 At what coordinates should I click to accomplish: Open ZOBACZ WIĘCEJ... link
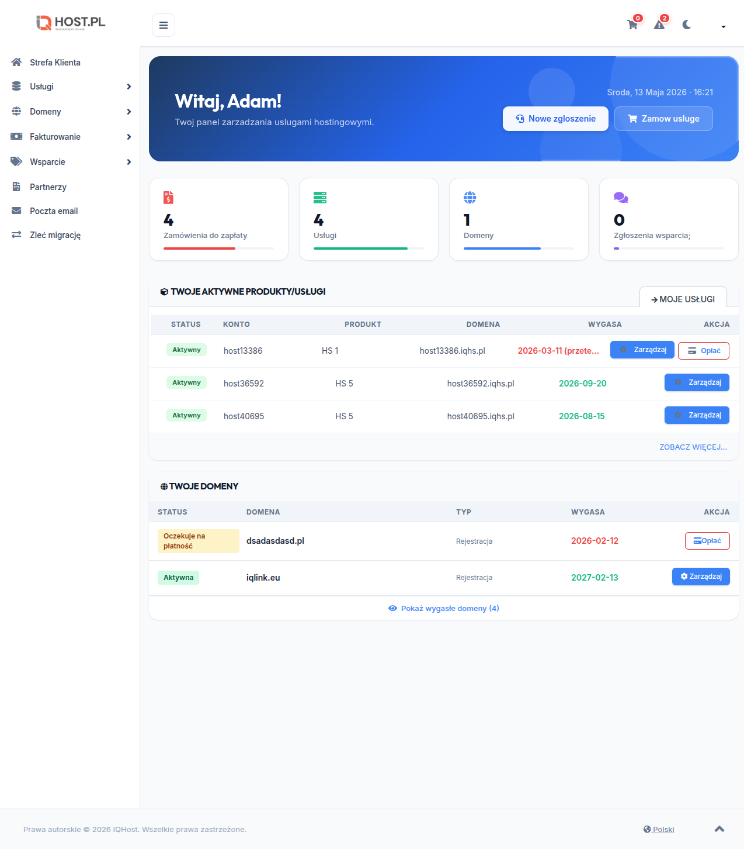693,447
